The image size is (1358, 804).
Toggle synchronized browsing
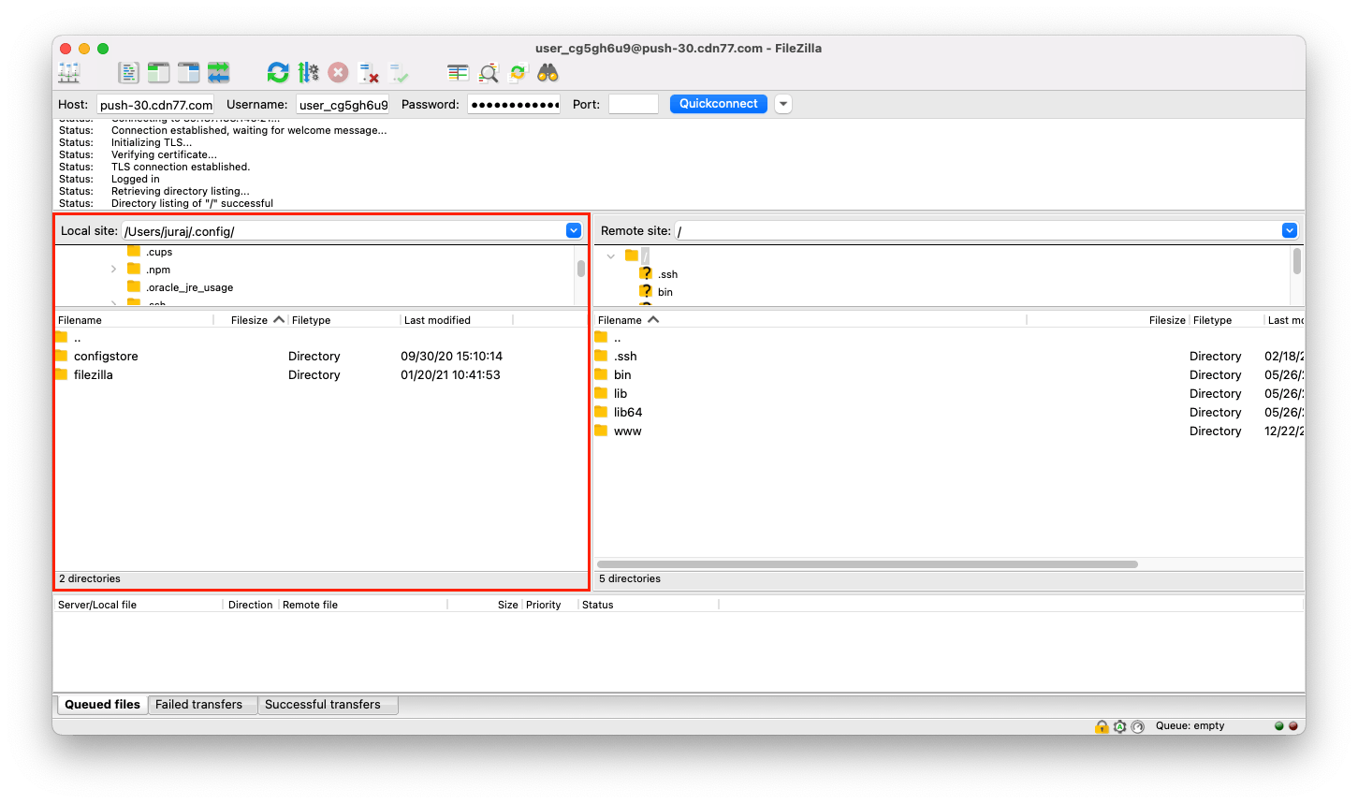click(518, 72)
